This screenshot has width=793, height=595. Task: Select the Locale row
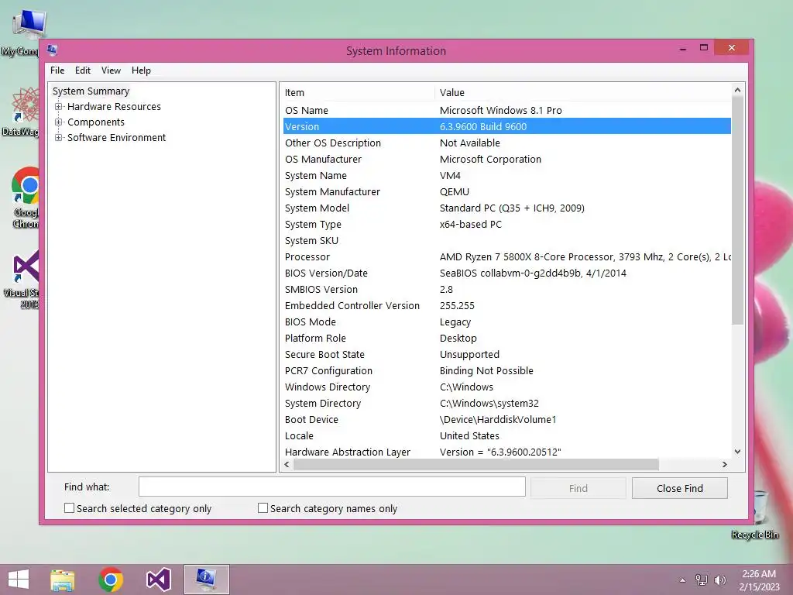coord(506,435)
